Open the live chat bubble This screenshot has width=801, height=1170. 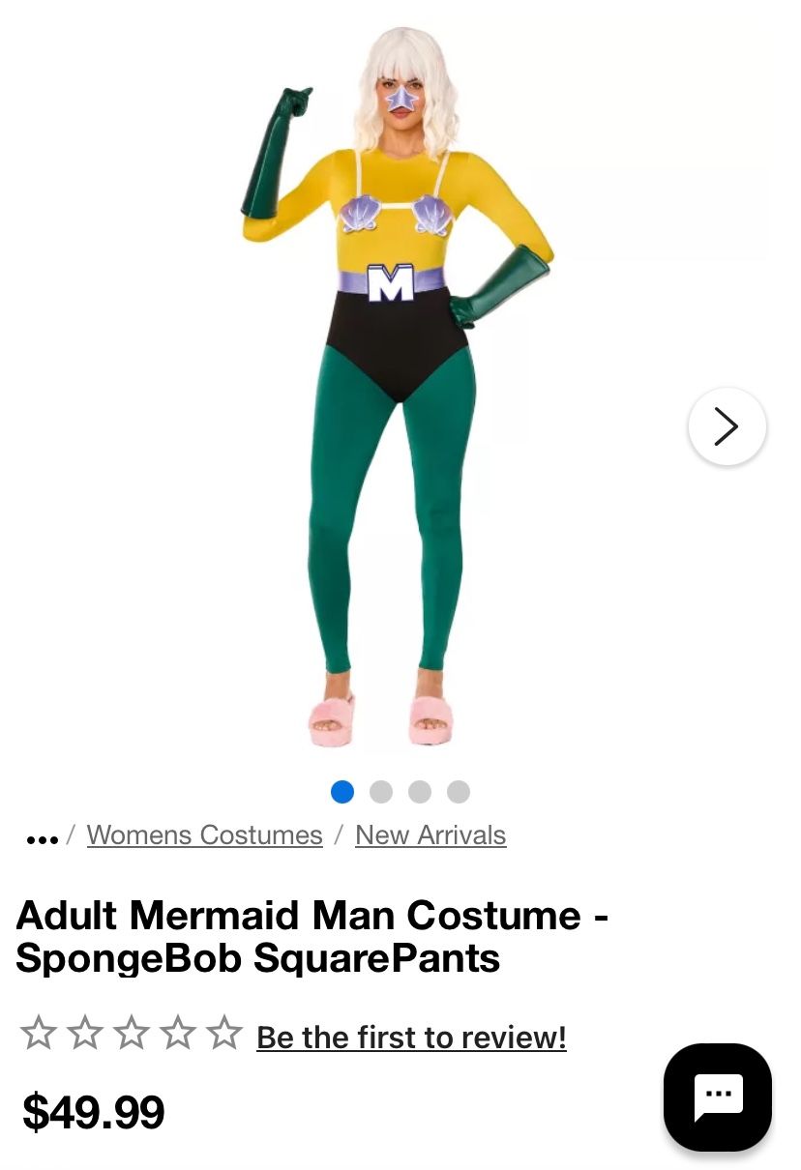tap(717, 1097)
